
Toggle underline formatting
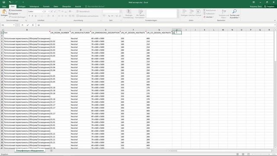35,16
